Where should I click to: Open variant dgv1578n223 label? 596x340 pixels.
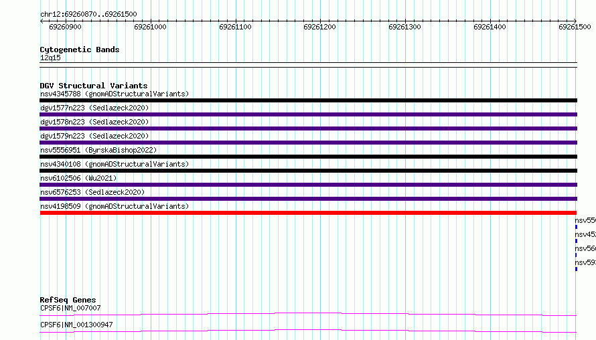click(94, 122)
